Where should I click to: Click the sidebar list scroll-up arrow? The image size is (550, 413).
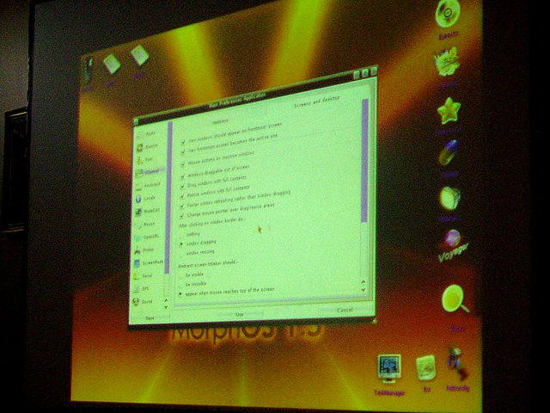pos(166,300)
